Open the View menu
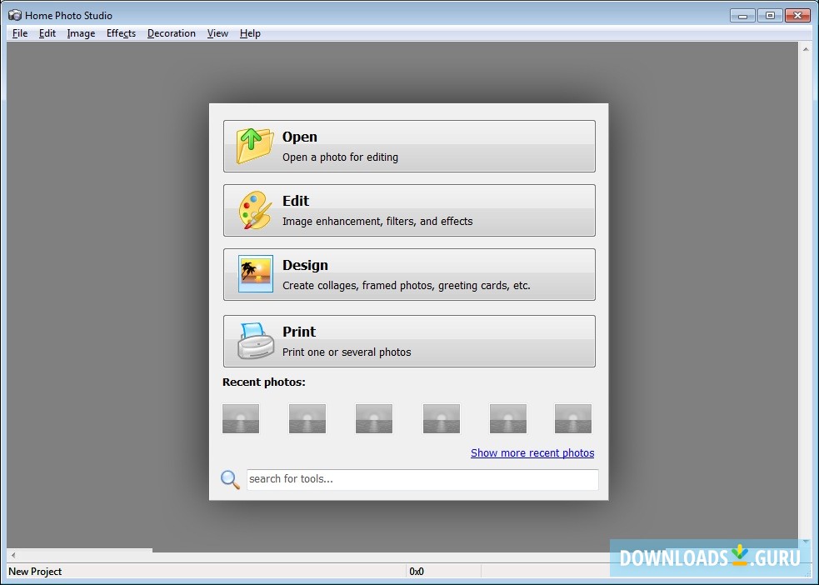The height and width of the screenshot is (585, 819). [217, 33]
